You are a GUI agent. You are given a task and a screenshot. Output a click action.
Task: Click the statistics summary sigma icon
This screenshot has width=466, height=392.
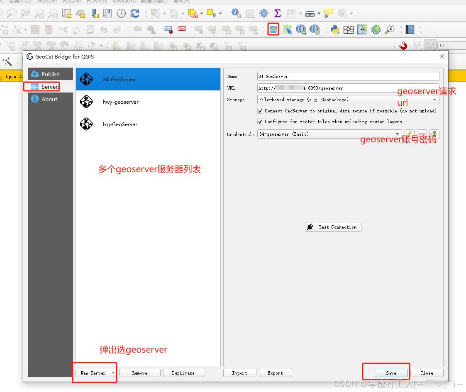pos(277,13)
